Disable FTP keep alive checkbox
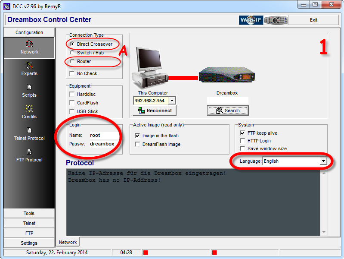 click(x=242, y=133)
